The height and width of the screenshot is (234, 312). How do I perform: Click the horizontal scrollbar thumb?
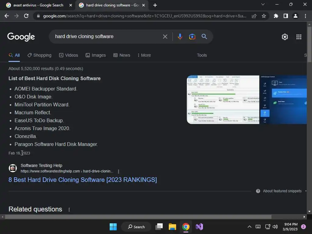click(x=138, y=217)
